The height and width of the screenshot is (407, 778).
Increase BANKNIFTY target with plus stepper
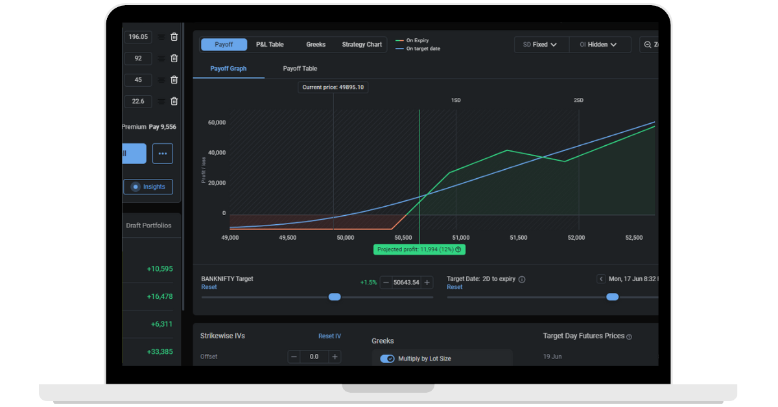click(x=427, y=283)
